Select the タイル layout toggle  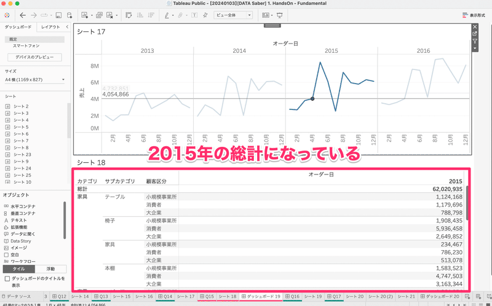(x=19, y=269)
